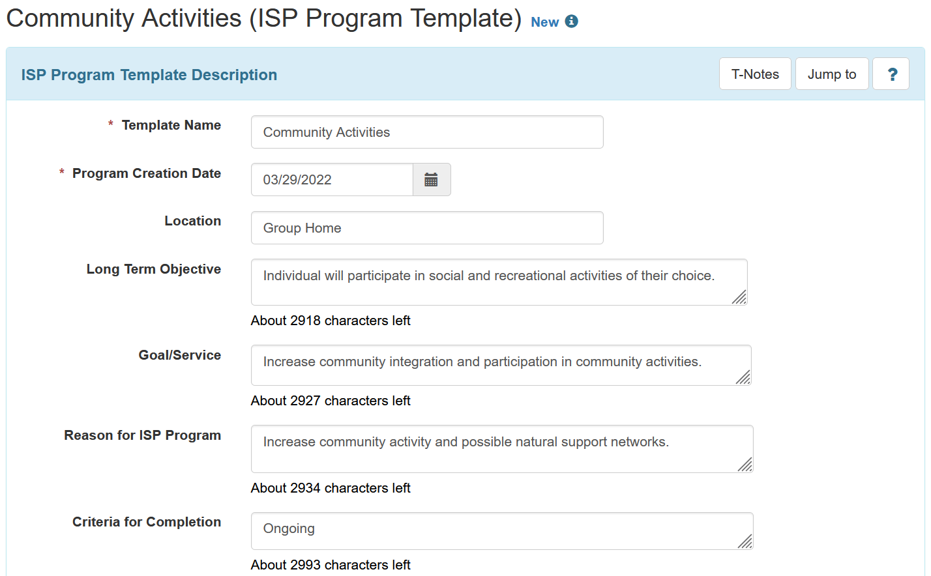This screenshot has height=576, width=931.
Task: Click the Long Term Objective resize handle
Action: click(x=739, y=297)
